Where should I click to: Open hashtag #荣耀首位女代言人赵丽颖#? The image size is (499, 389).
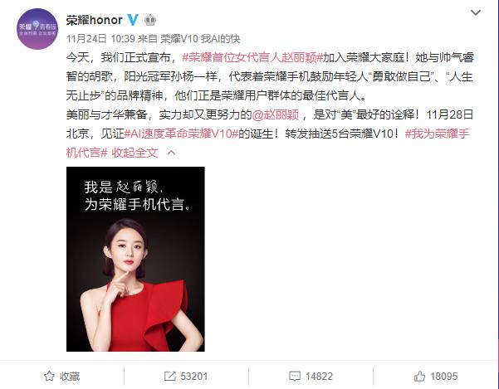[252, 57]
